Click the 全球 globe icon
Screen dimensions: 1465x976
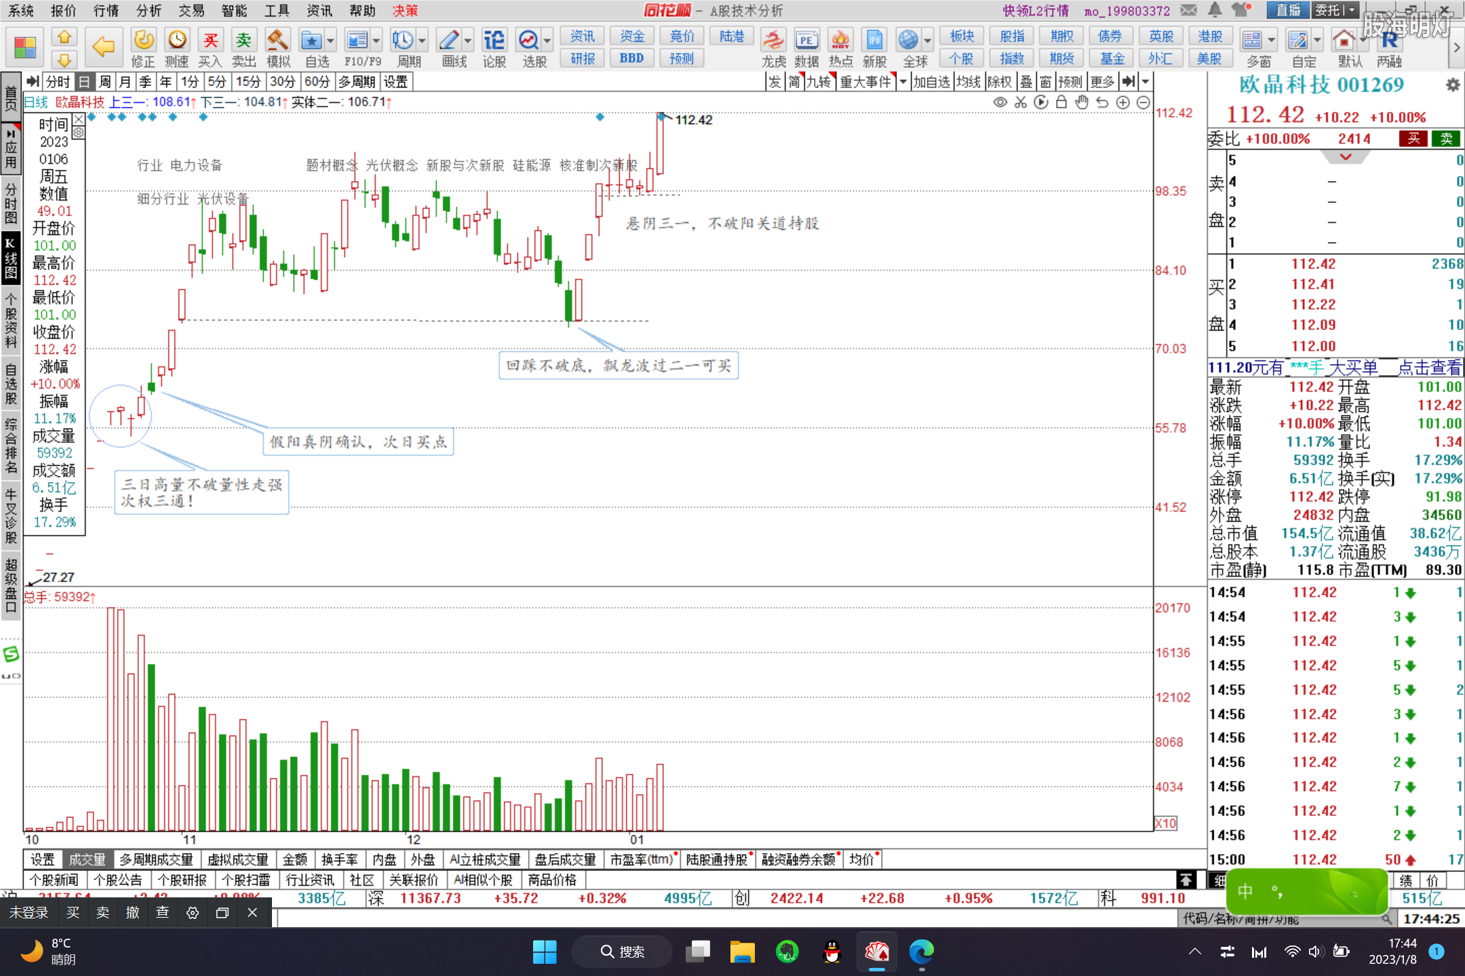point(908,40)
